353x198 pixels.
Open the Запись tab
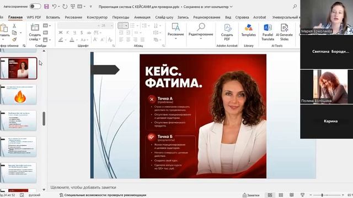pyautogui.click(x=183, y=17)
